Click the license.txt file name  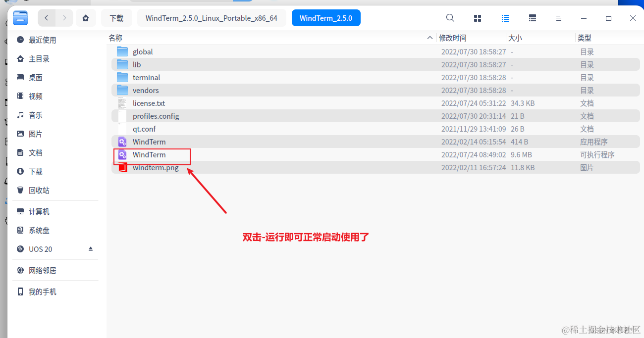[149, 103]
